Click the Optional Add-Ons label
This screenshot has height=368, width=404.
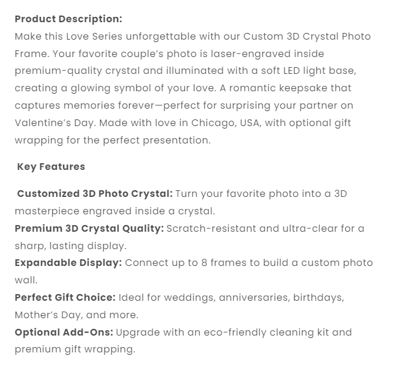[x=64, y=333]
